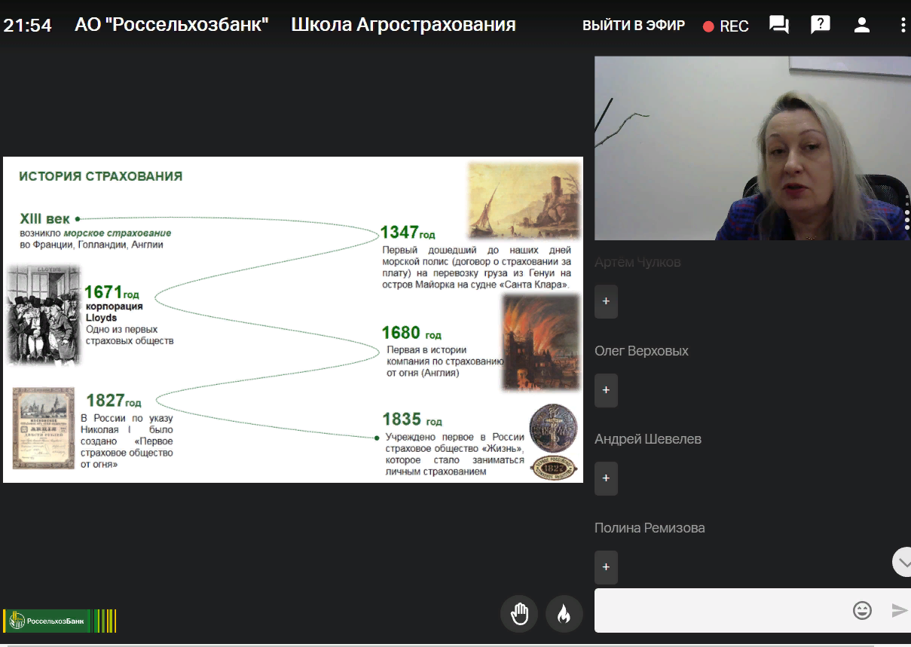This screenshot has width=911, height=647.
Task: Click participant name Артём Чулков
Action: point(637,262)
